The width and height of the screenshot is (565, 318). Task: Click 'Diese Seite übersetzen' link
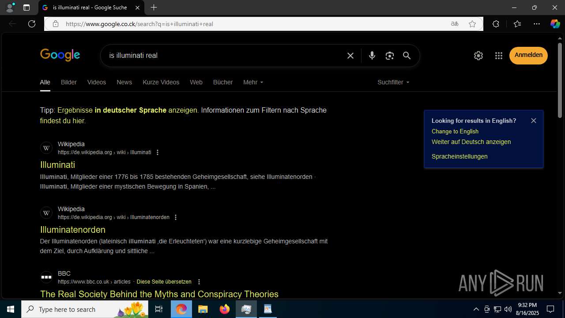pos(164,282)
